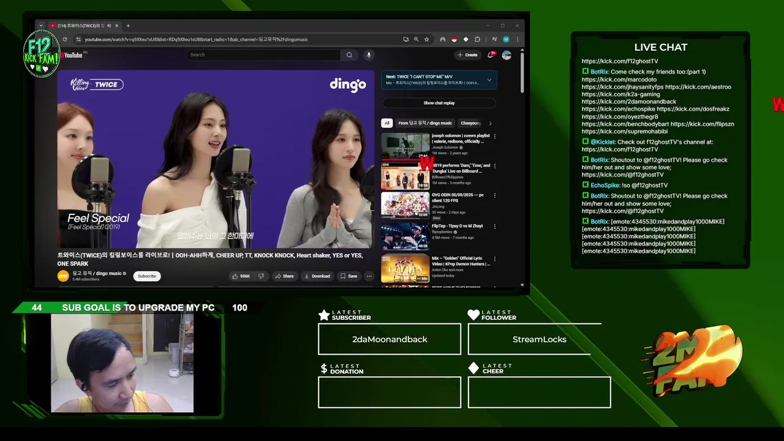Subscribe to dingo music channel

click(147, 276)
